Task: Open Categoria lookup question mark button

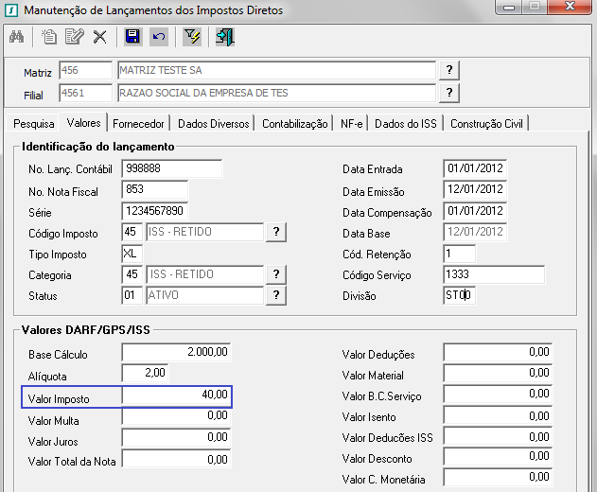Action: pos(276,274)
